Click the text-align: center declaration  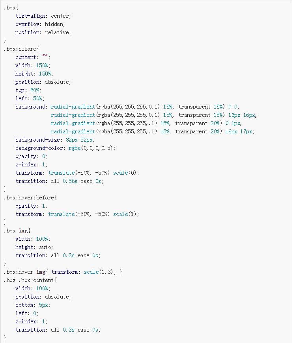click(x=43, y=16)
